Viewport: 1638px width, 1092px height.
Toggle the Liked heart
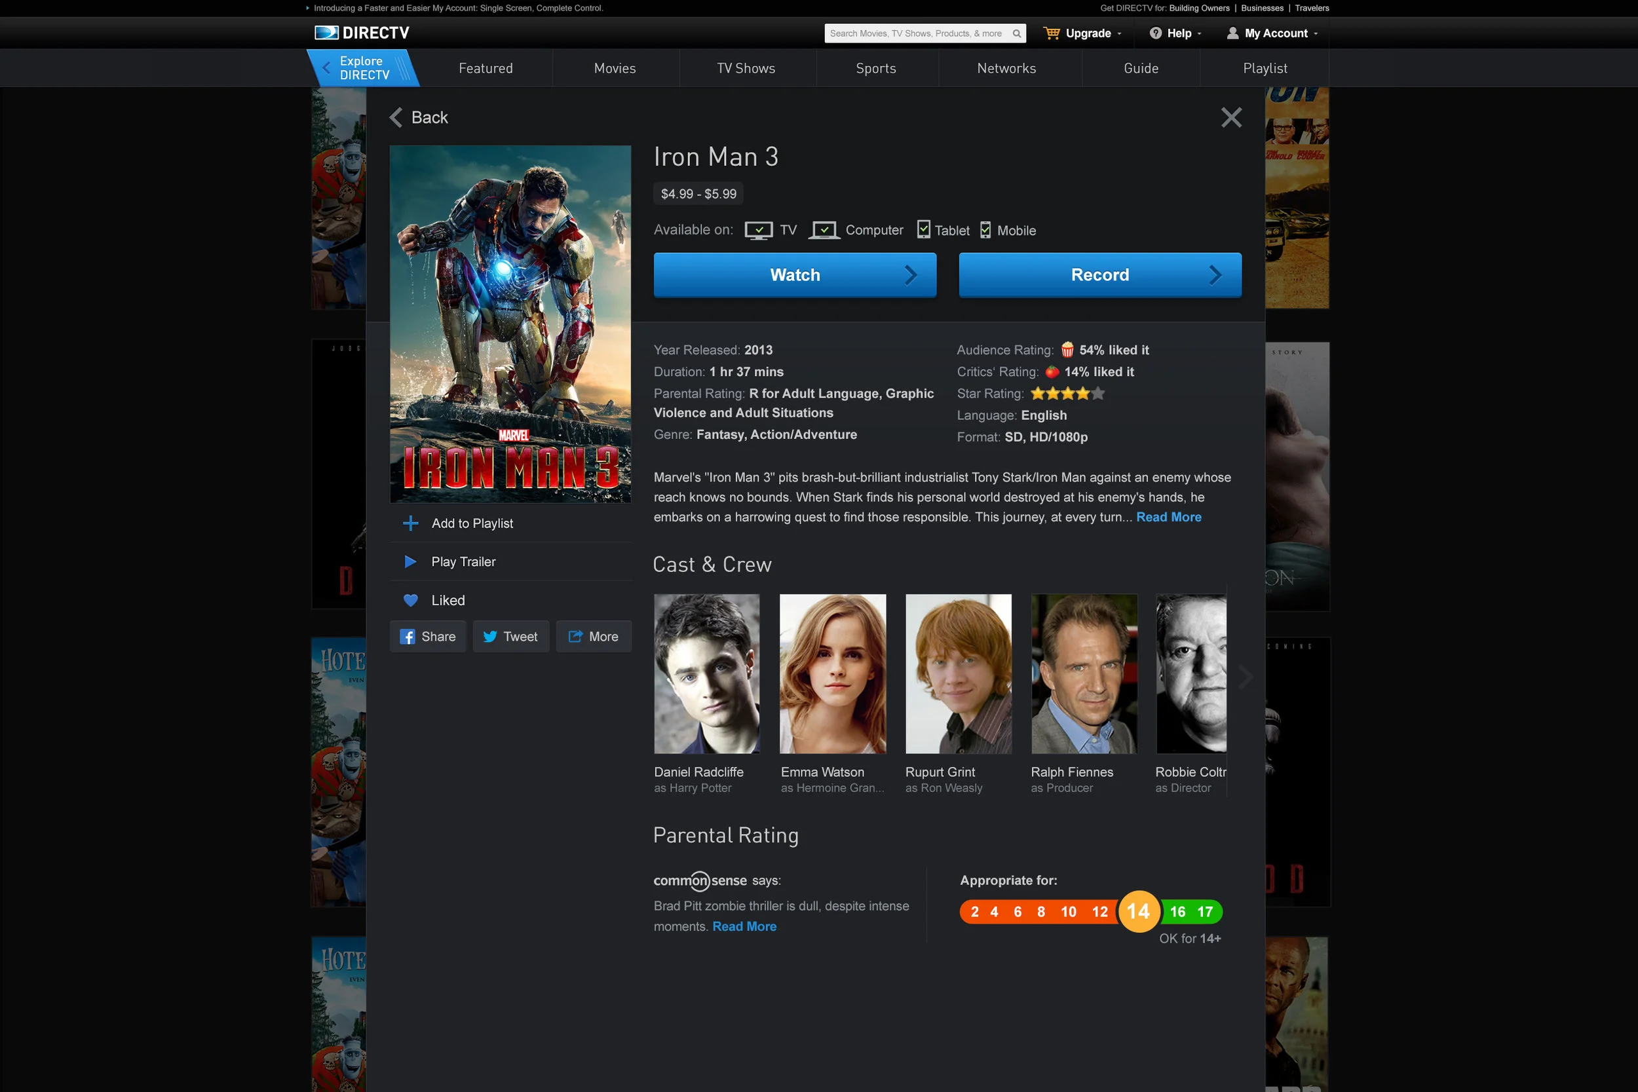click(411, 600)
